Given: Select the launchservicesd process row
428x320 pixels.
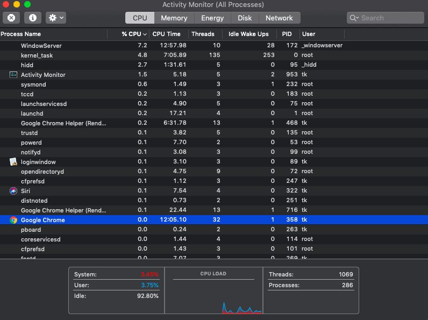Looking at the screenshot, I should coord(214,104).
